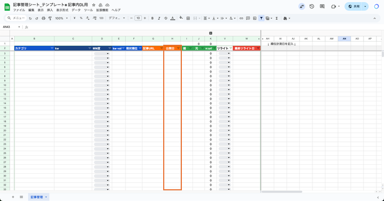This screenshot has width=384, height=201.
Task: Add a new sheet with plus button
Action: (x=13, y=197)
